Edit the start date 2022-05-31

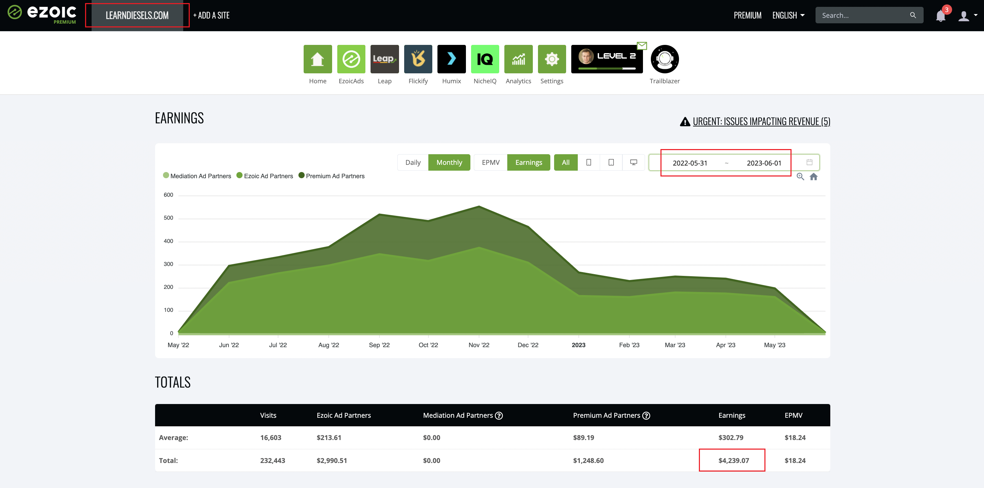pyautogui.click(x=690, y=163)
